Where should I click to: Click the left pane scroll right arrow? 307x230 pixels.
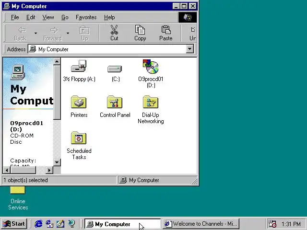[49, 170]
